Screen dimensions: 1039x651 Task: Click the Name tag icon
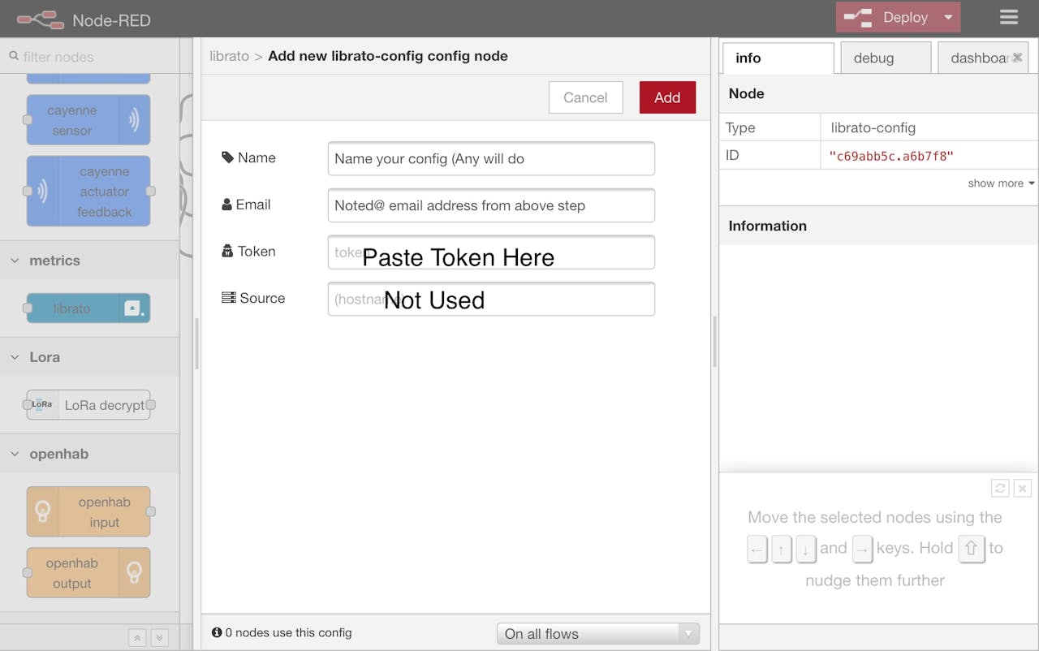point(228,157)
